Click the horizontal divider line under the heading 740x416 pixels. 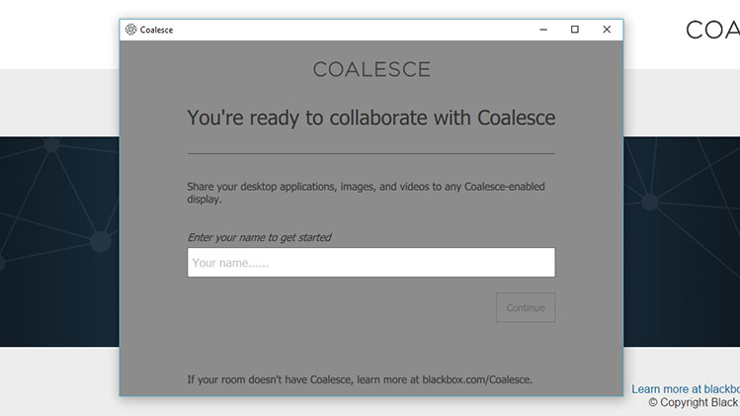pyautogui.click(x=370, y=153)
